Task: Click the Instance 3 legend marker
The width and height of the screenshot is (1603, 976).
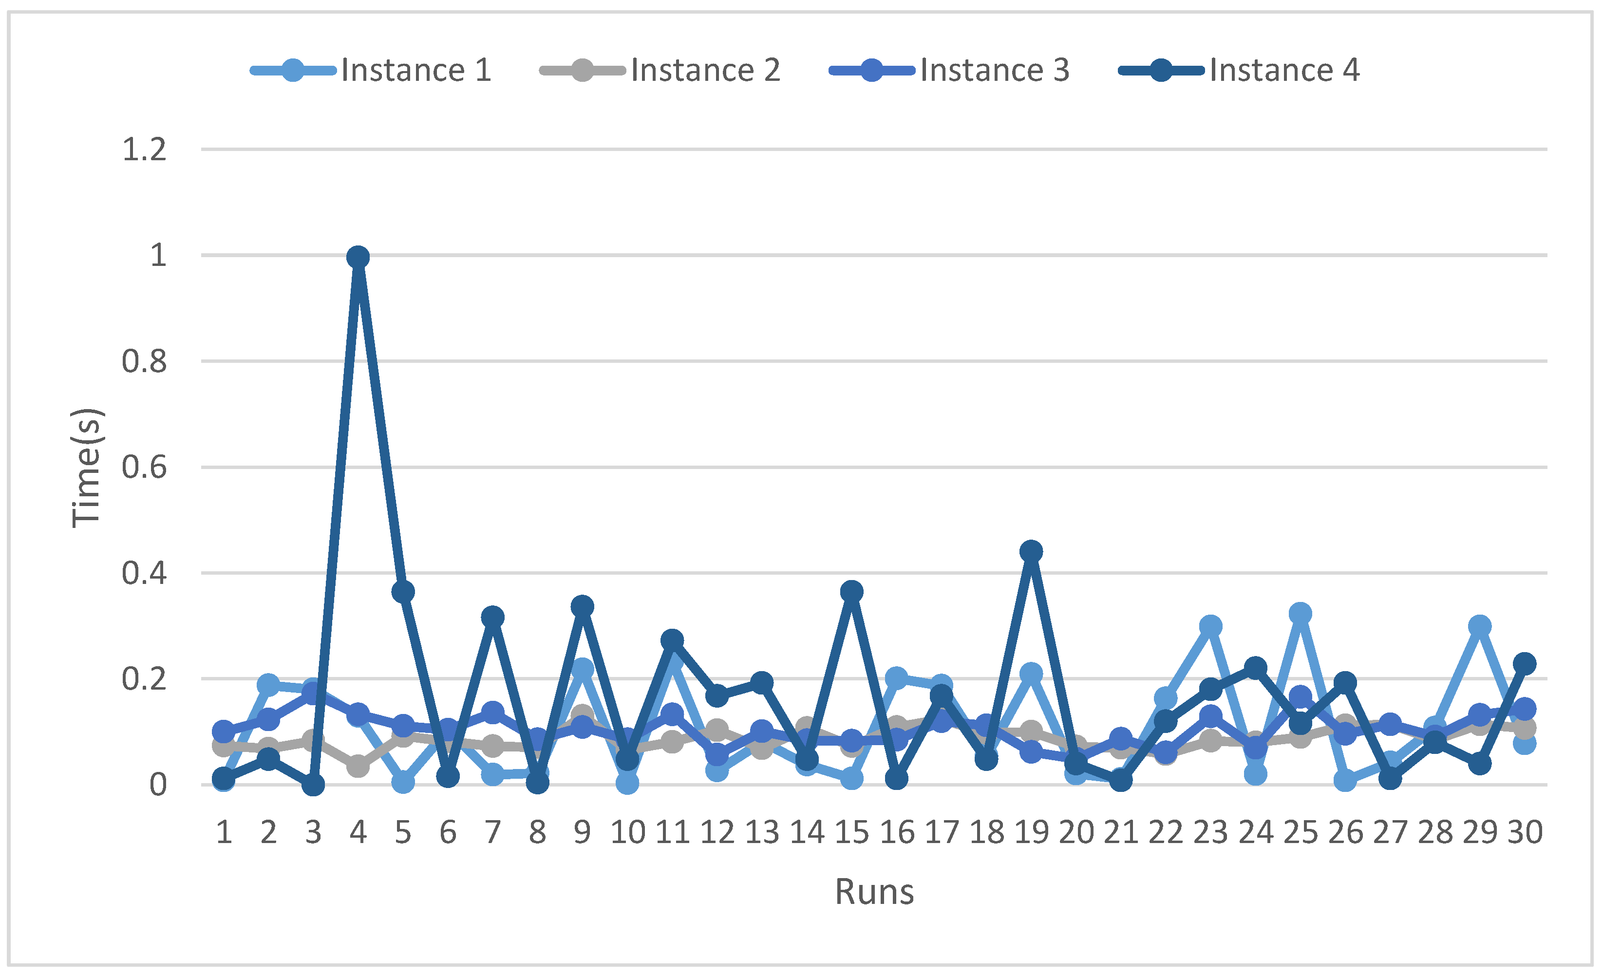Action: (872, 70)
